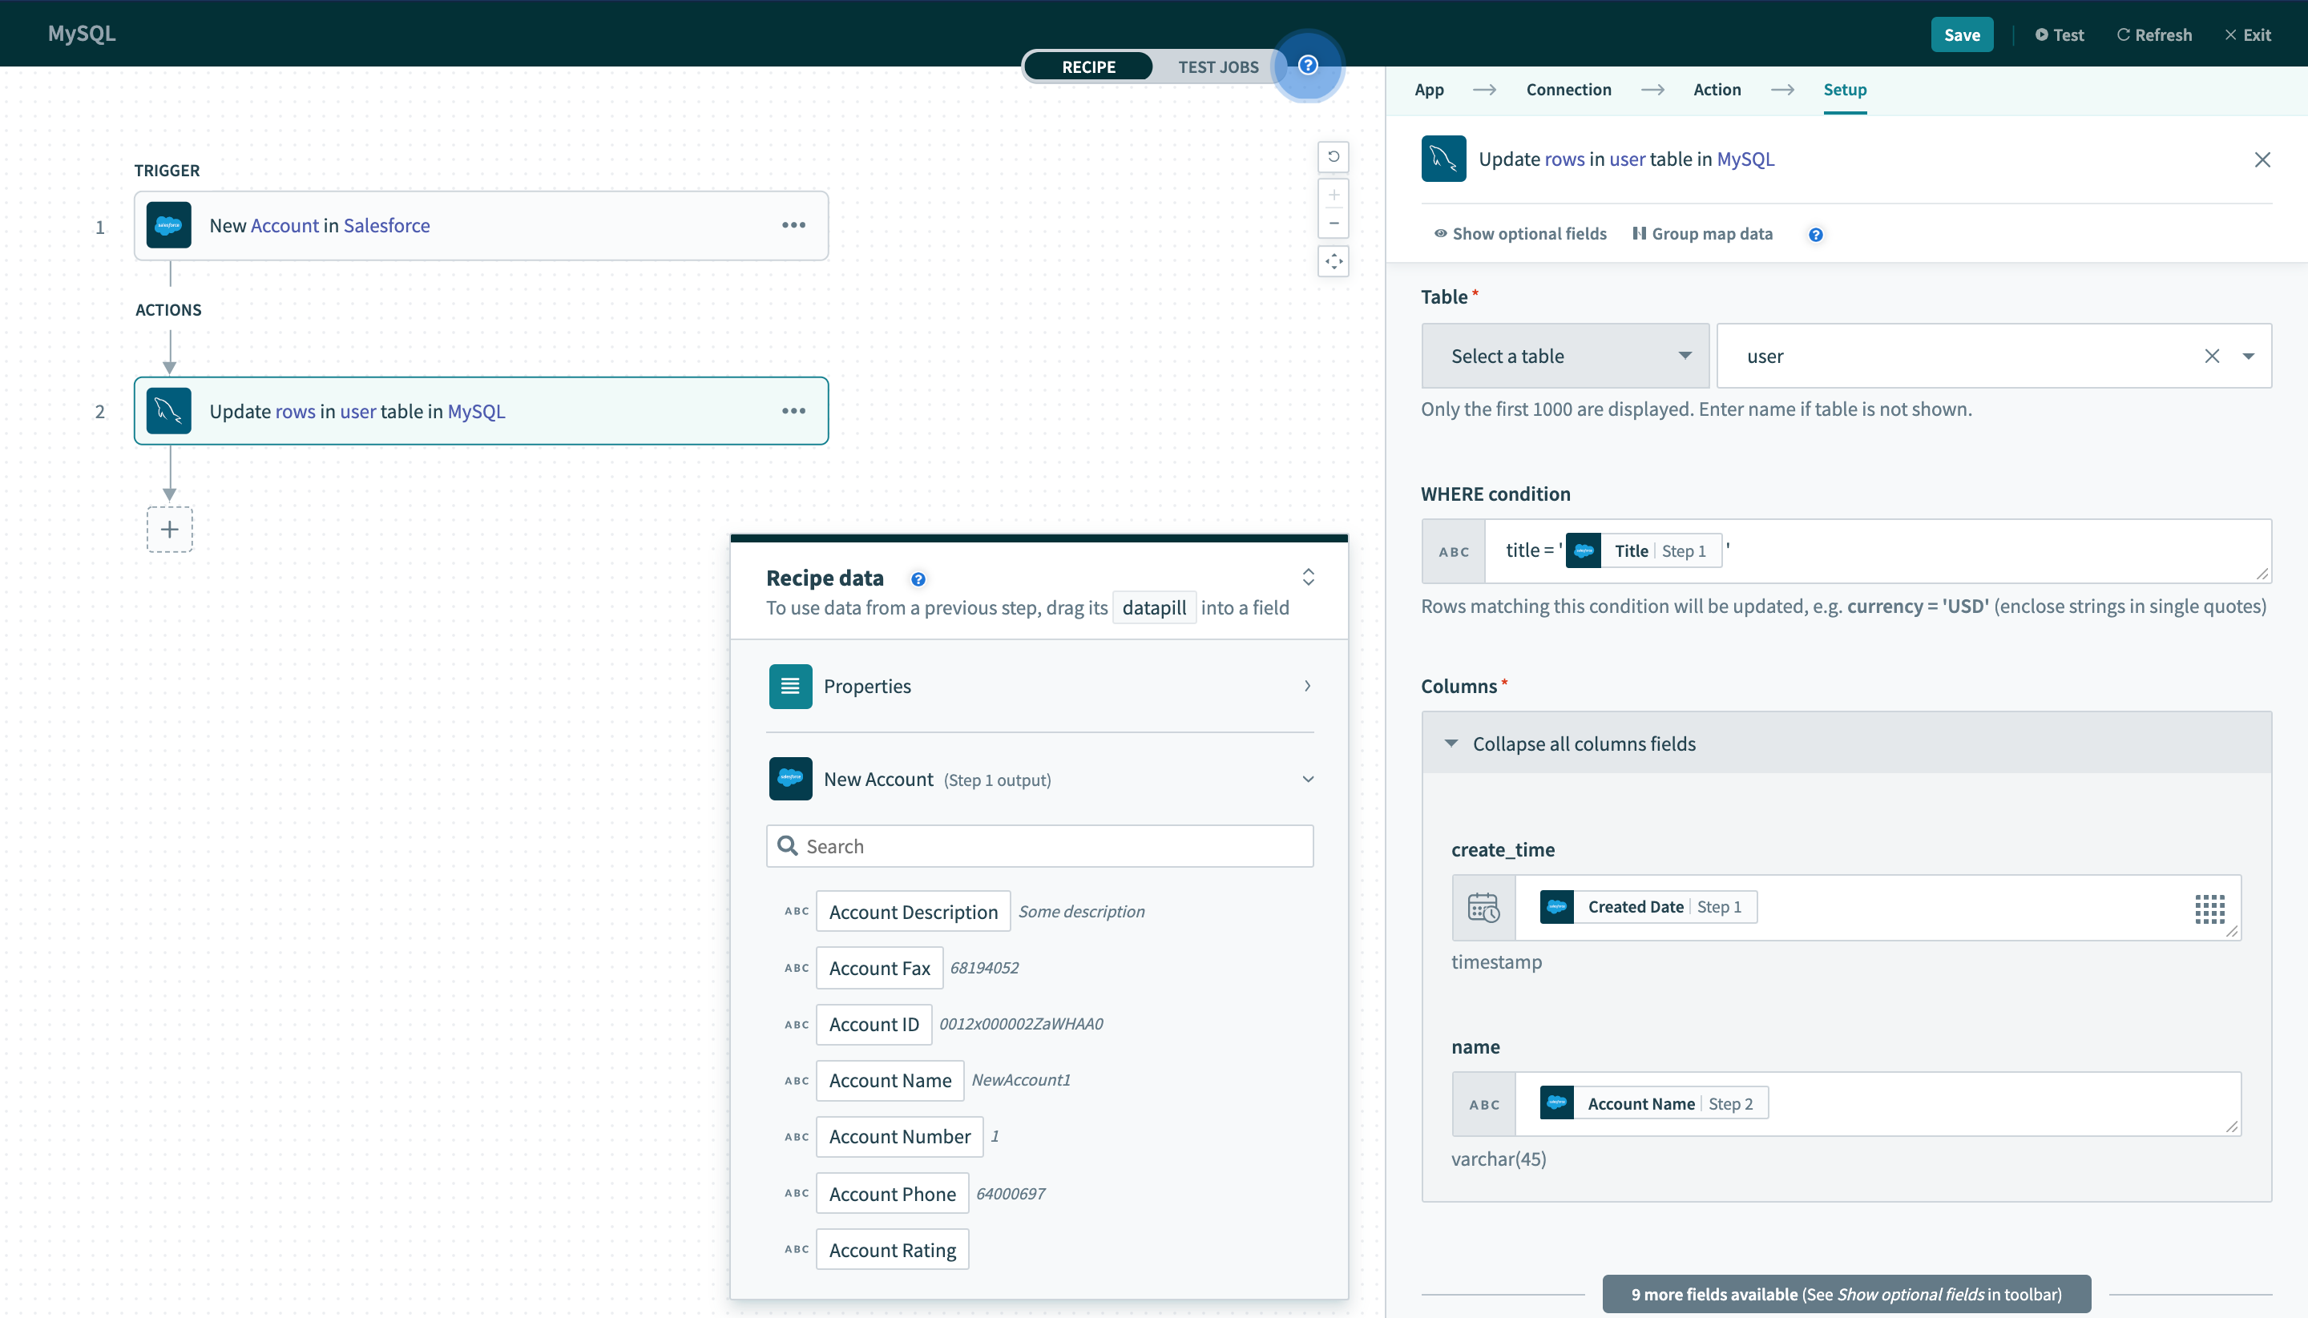Click the grid/dots icon on create_time field

(x=2209, y=908)
